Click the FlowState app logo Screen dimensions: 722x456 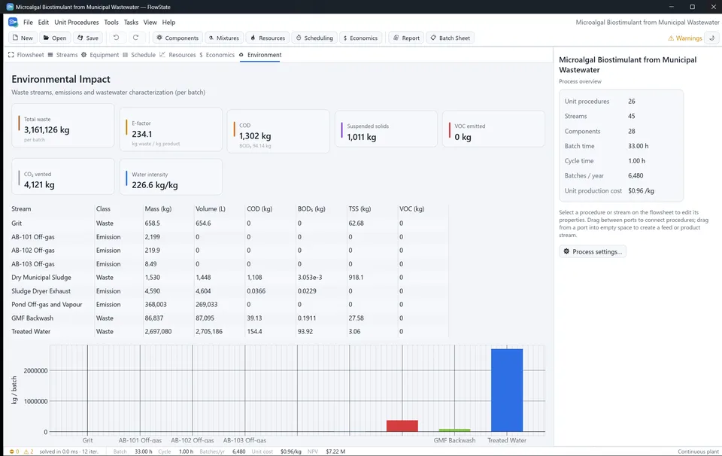click(13, 22)
